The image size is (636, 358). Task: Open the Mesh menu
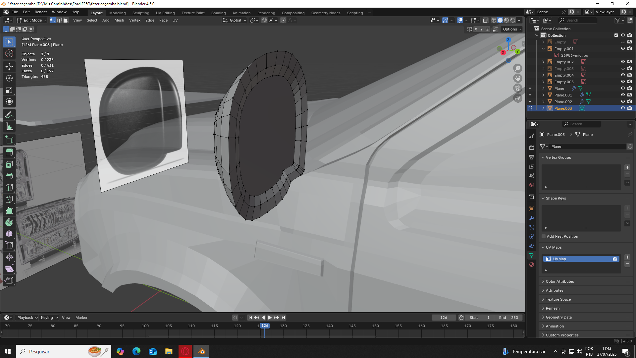tap(119, 21)
